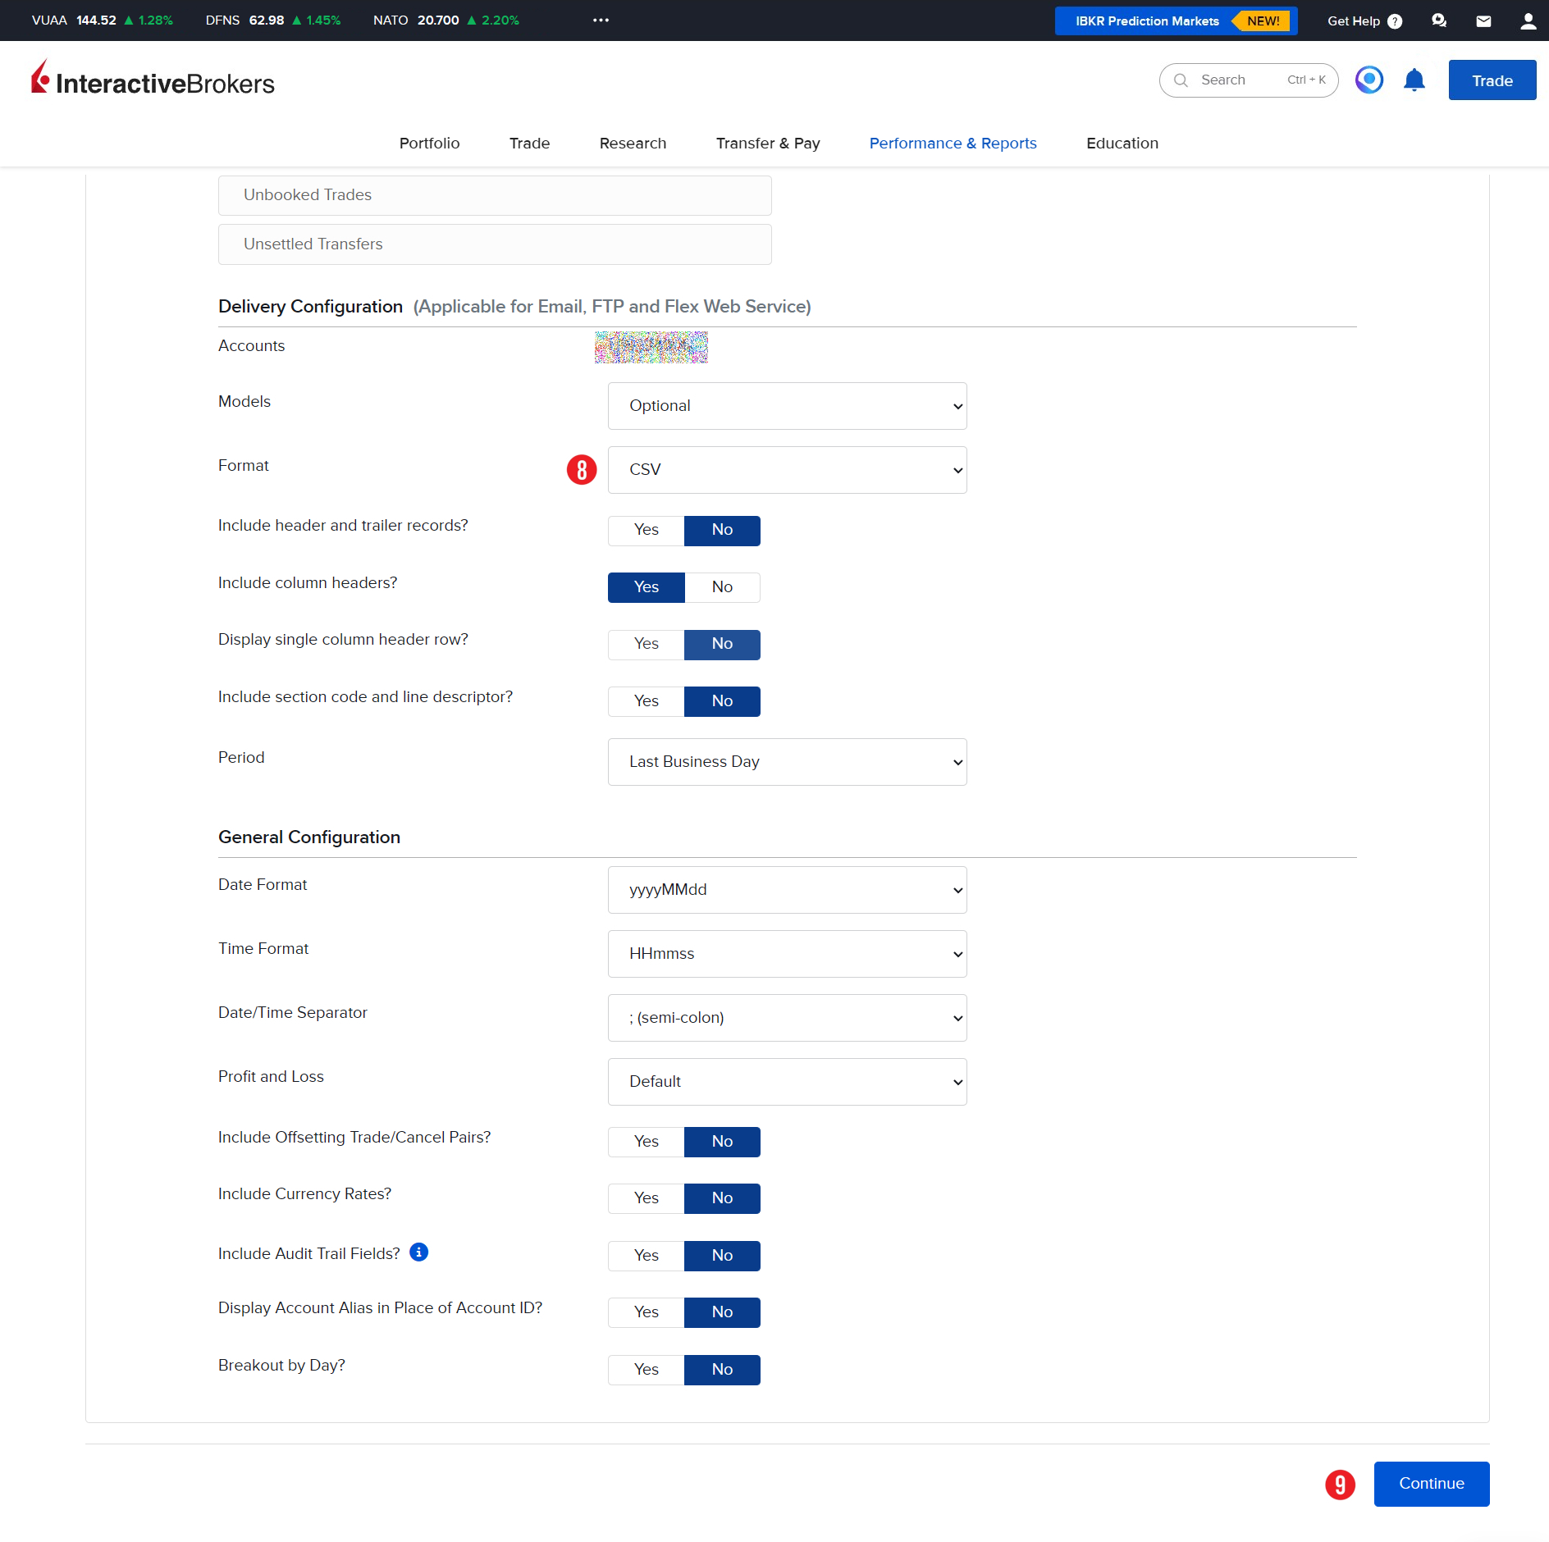Select Yes for Include Audit Trail Fields
The width and height of the screenshot is (1549, 1542).
[x=646, y=1256]
